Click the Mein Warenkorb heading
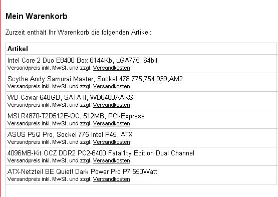Image resolution: width=278 pixels, height=197 pixels. 37,17
